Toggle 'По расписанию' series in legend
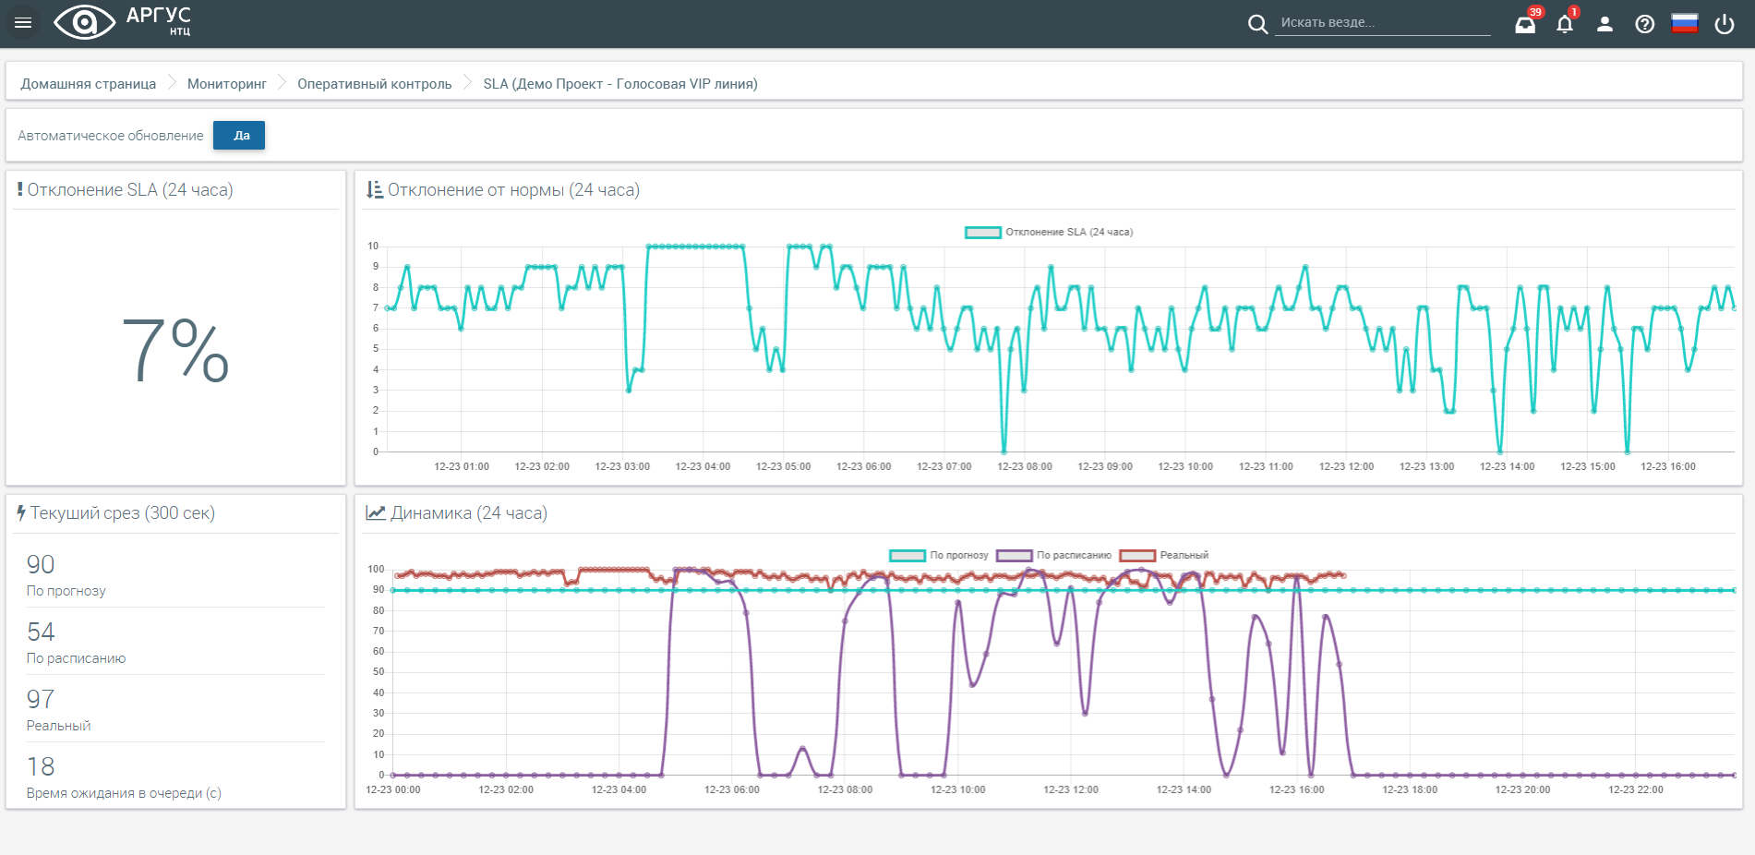 [x=1015, y=556]
